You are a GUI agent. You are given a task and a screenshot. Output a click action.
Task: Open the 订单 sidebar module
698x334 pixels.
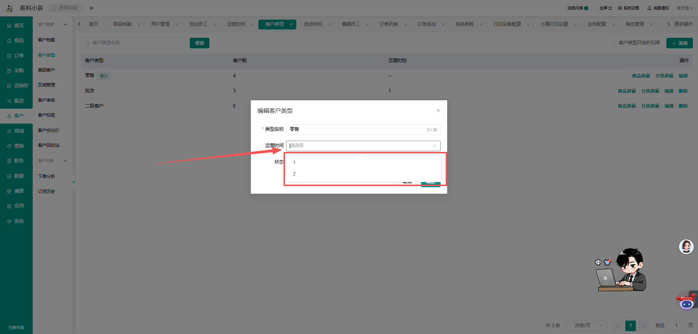click(x=16, y=56)
